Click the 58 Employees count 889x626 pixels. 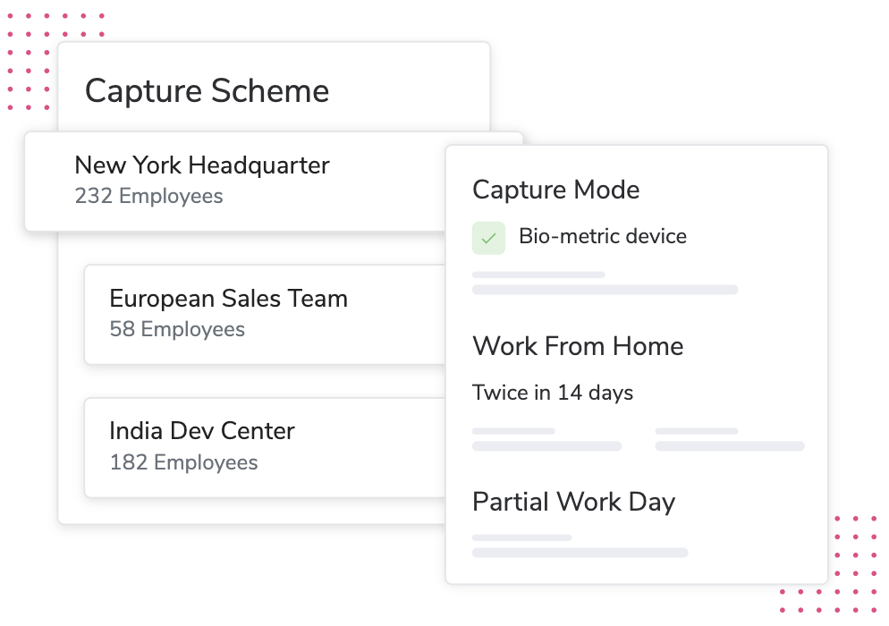[177, 329]
